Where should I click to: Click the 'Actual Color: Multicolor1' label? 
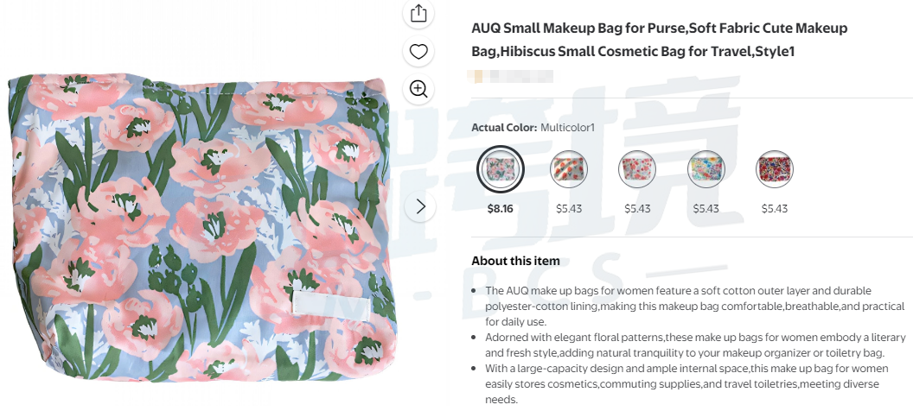[x=533, y=128]
